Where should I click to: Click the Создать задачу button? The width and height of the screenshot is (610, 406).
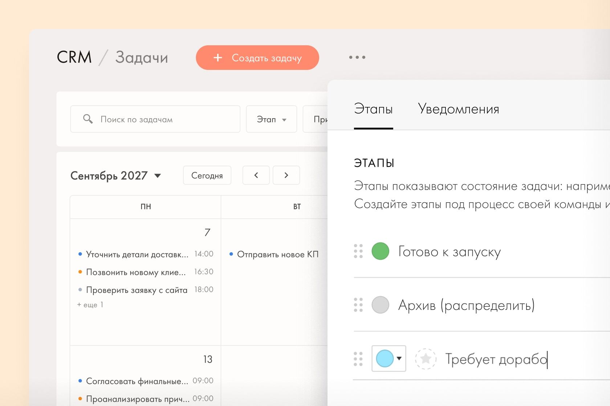coord(257,58)
